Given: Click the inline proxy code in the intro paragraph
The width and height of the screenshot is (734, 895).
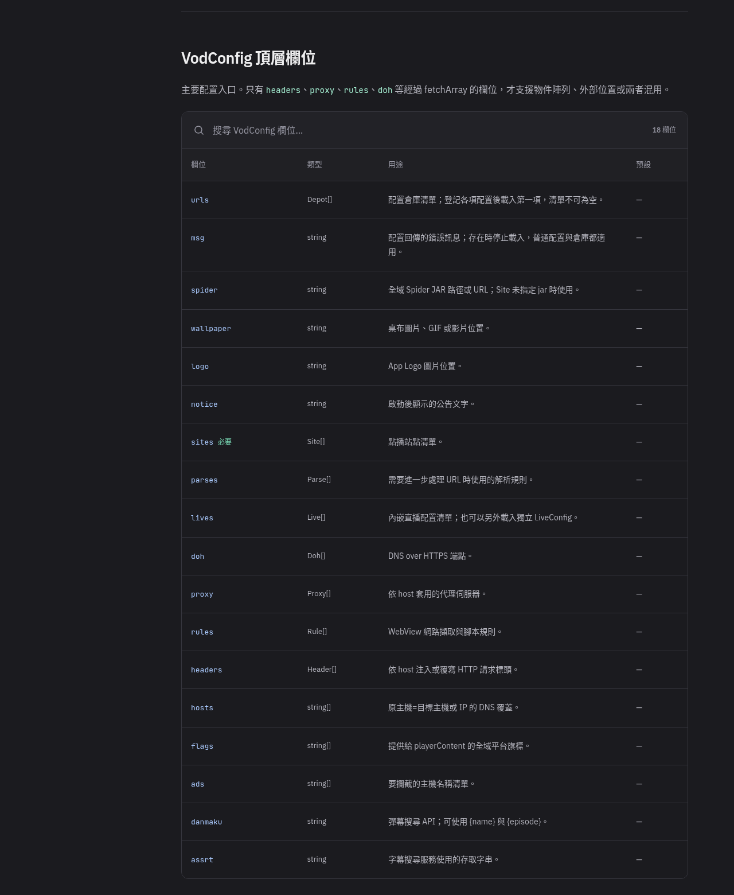Looking at the screenshot, I should (322, 90).
